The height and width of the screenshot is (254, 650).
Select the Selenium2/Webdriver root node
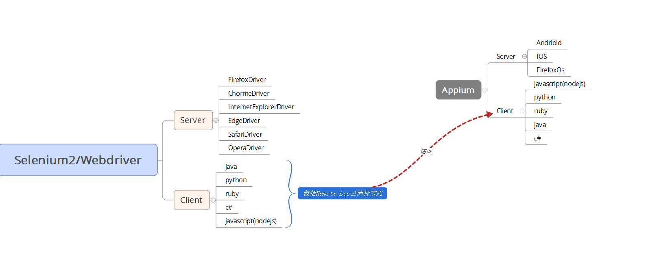click(x=79, y=160)
